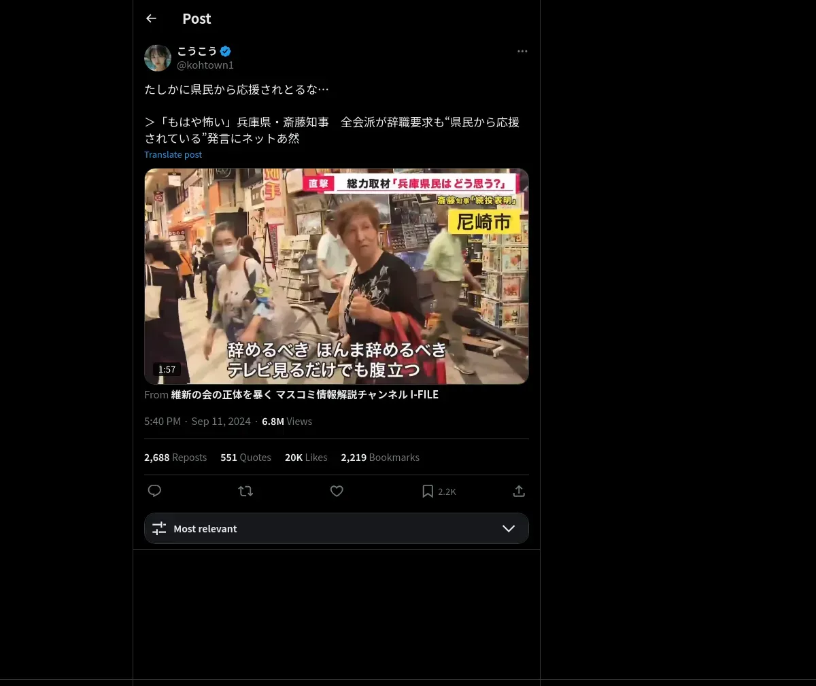This screenshot has height=686, width=816.
Task: Repost using the retweet arrows icon
Action: click(x=245, y=491)
